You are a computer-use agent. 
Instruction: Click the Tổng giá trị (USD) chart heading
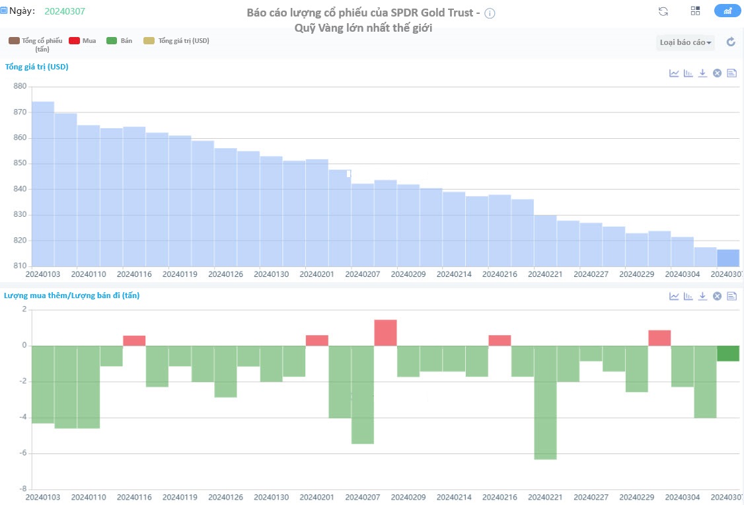[x=36, y=67]
